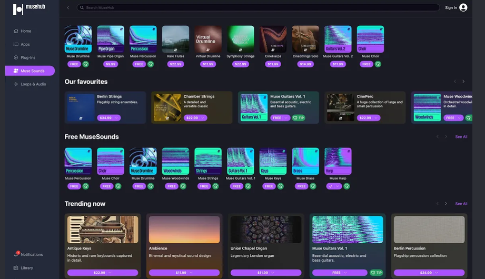The width and height of the screenshot is (485, 279).
Task: Open See All for Trending now
Action: click(x=461, y=204)
